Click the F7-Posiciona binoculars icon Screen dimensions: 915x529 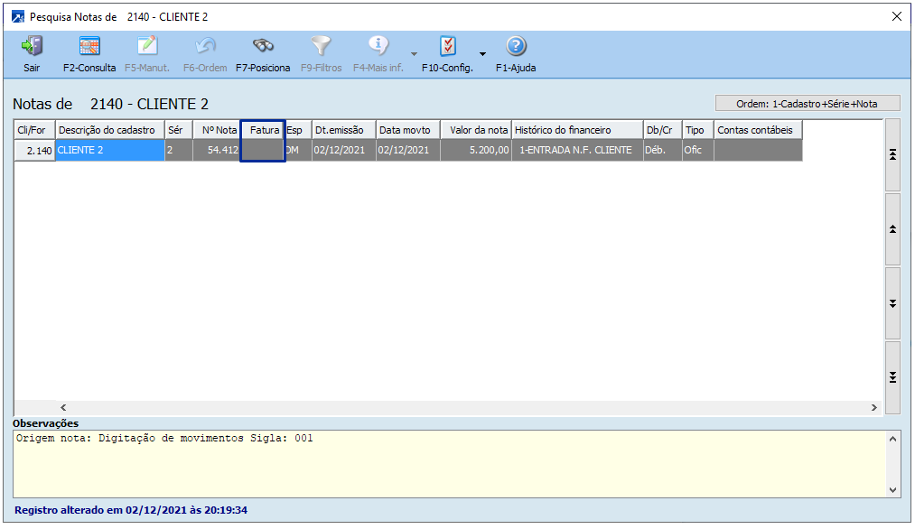pos(263,47)
